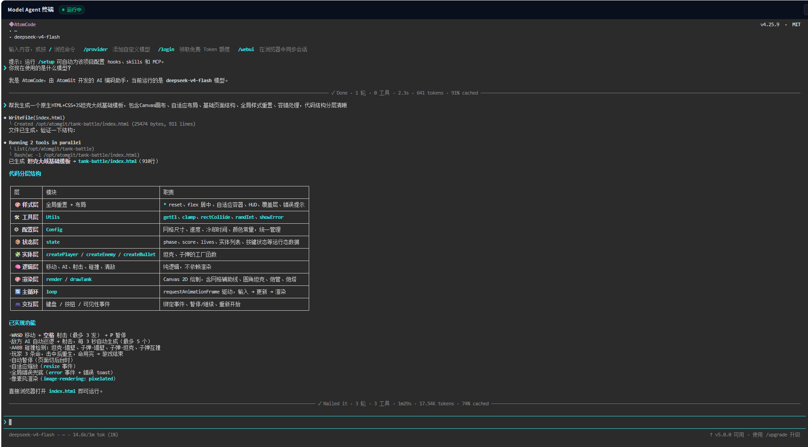Click clamp in the 工具层 row

tap(189, 217)
